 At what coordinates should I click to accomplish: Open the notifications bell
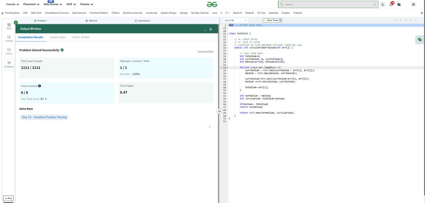point(391,4)
